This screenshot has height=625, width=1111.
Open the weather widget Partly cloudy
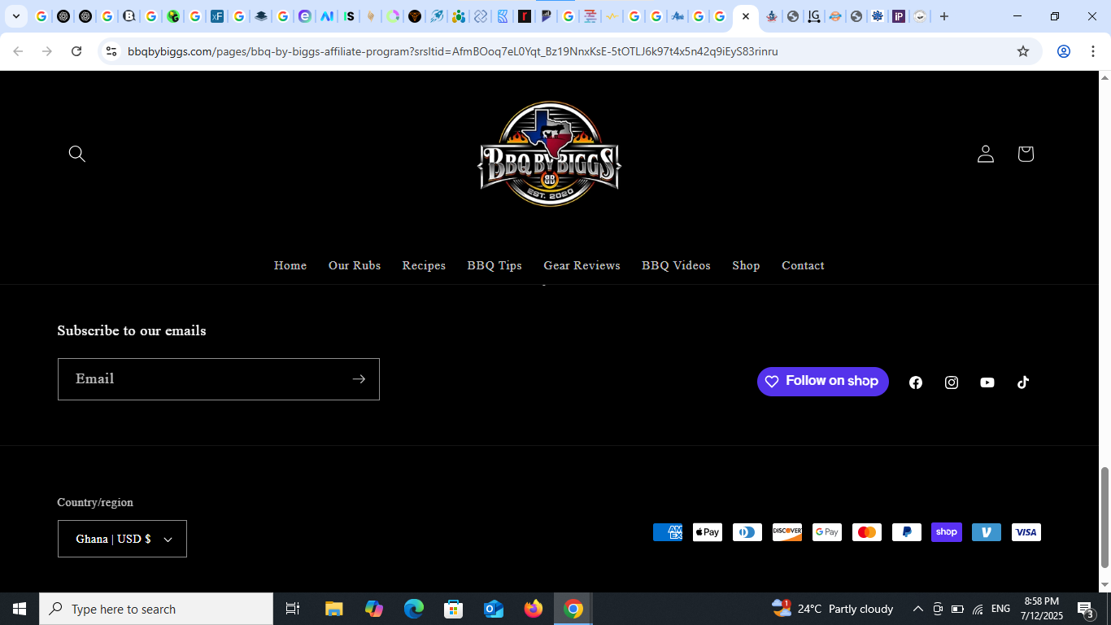click(x=832, y=609)
